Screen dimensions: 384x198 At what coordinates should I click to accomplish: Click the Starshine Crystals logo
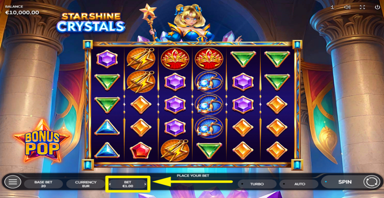[x=91, y=22]
